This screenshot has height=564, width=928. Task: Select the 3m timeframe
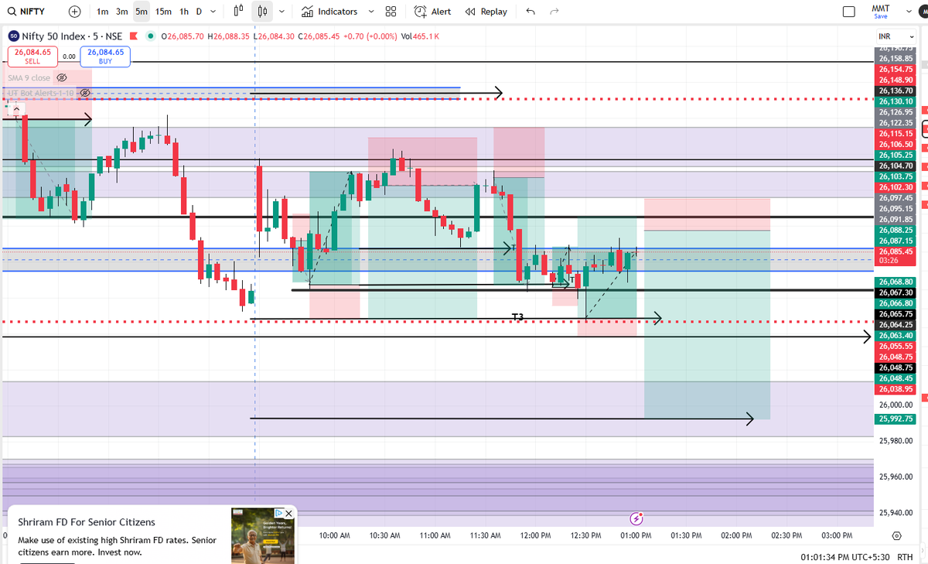coord(122,12)
